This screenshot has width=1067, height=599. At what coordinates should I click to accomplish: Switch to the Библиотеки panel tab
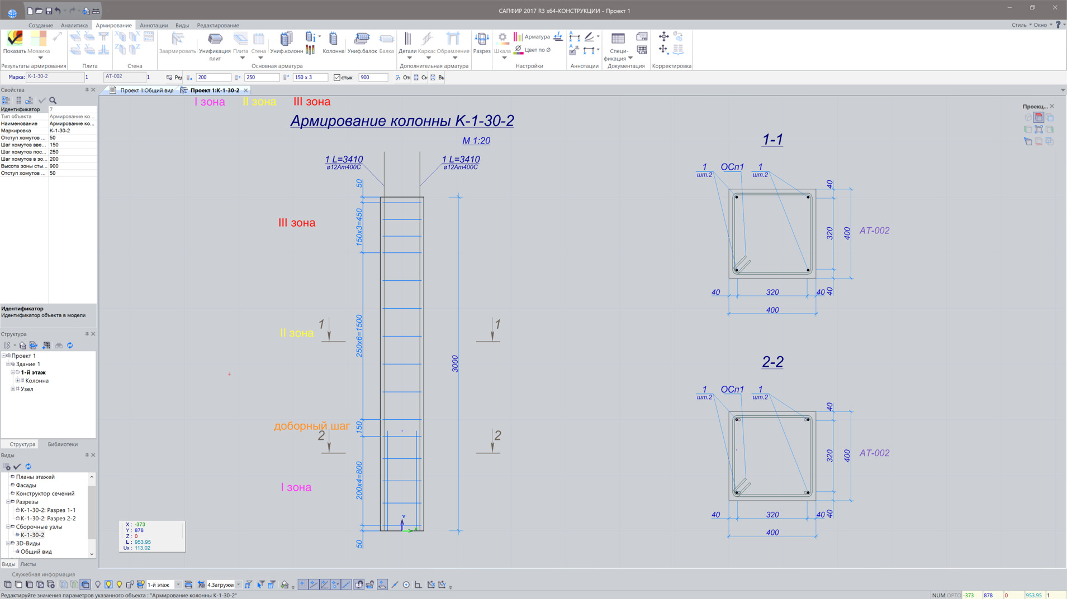tap(63, 444)
